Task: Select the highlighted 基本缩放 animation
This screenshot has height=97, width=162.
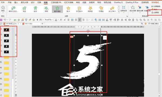Action: pyautogui.click(x=57, y=9)
